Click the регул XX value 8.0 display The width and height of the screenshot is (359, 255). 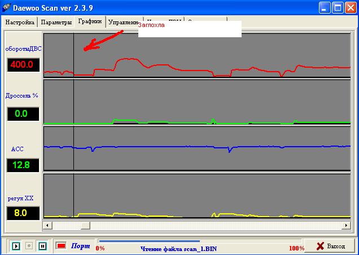point(23,213)
